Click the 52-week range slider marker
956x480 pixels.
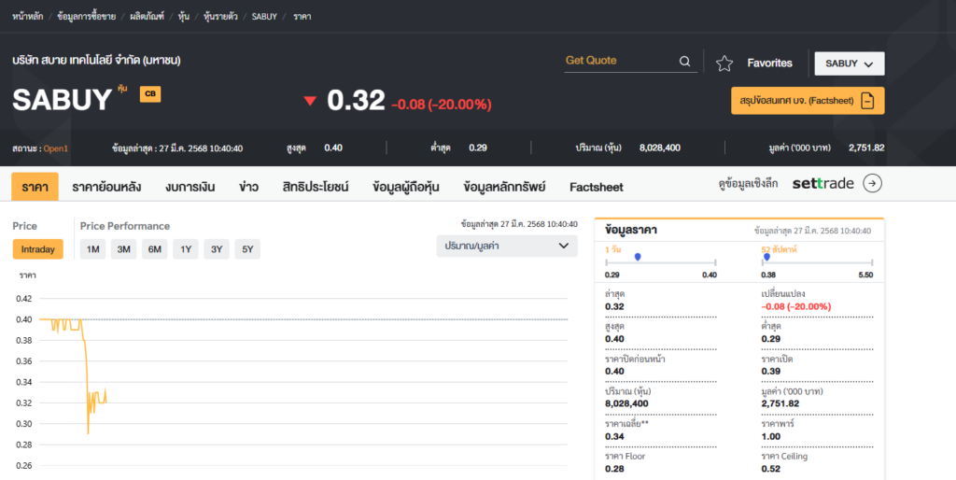tap(766, 256)
